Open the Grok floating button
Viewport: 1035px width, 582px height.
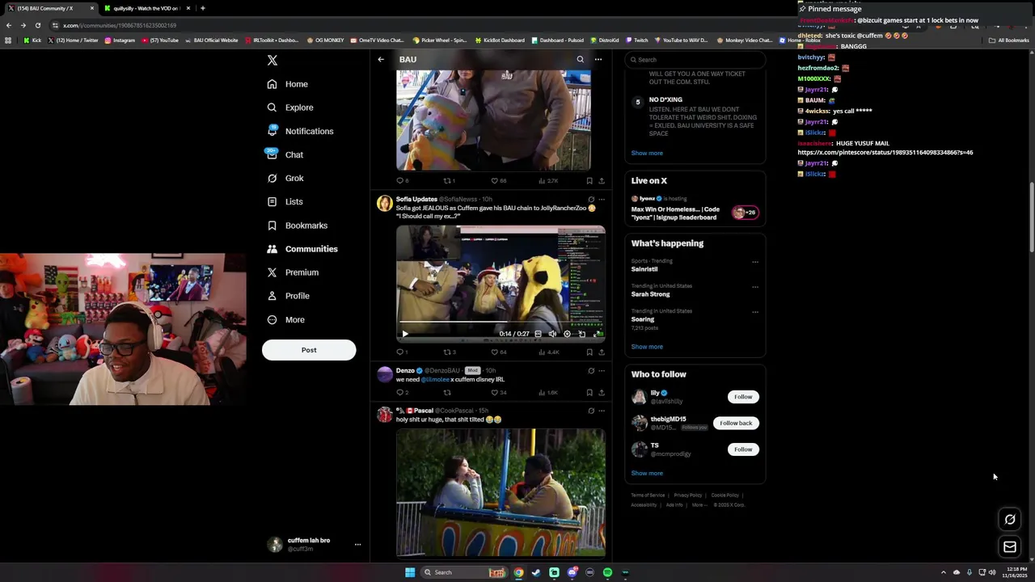pos(1010,520)
